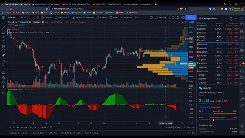Click the USDT price axis currency selector
Screen dimensions: 245x138
[x=191, y=22]
